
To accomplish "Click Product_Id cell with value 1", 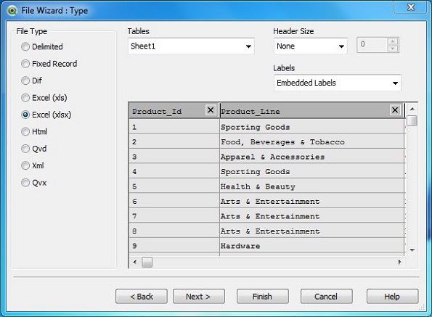I will [x=174, y=127].
